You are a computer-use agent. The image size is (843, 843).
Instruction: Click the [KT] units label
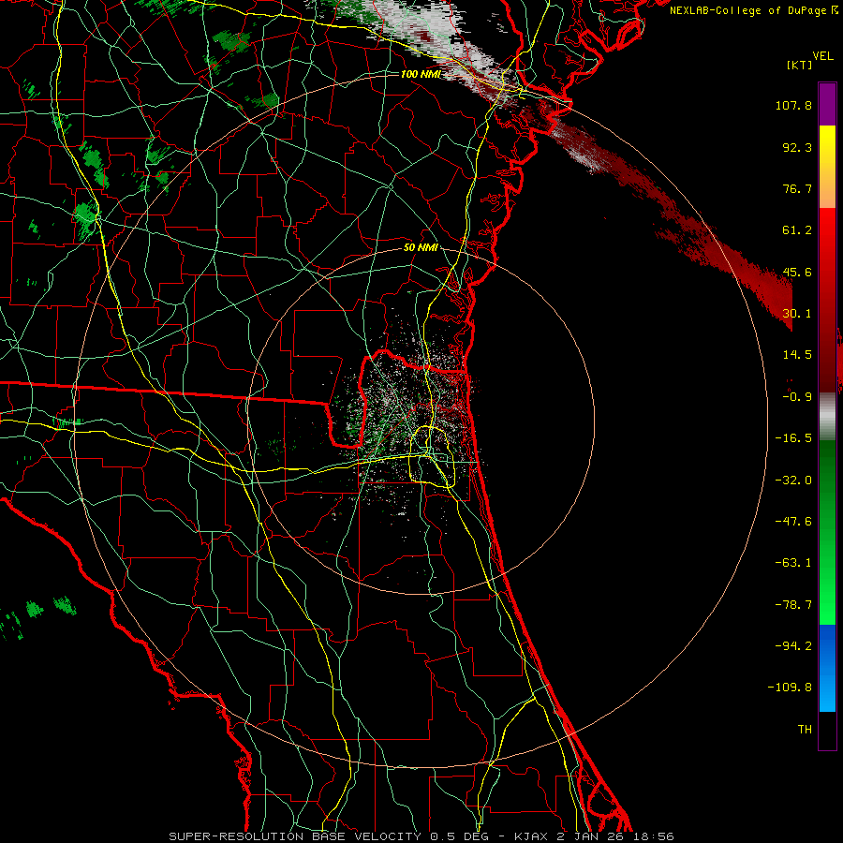[800, 65]
